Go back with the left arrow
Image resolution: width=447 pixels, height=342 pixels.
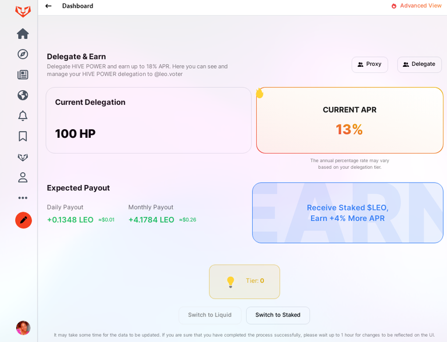pos(48,6)
